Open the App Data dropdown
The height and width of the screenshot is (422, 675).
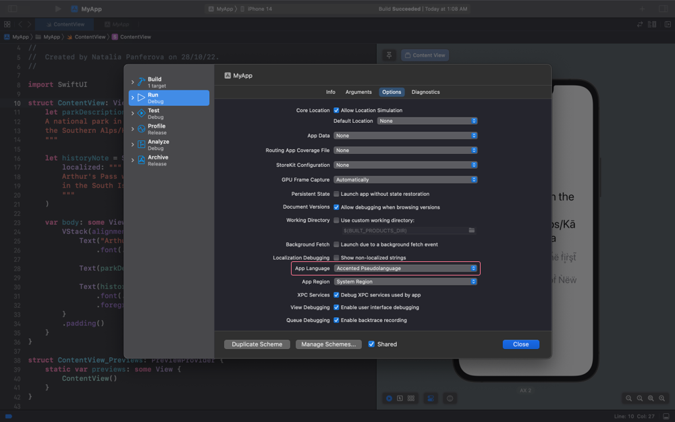tap(406, 136)
